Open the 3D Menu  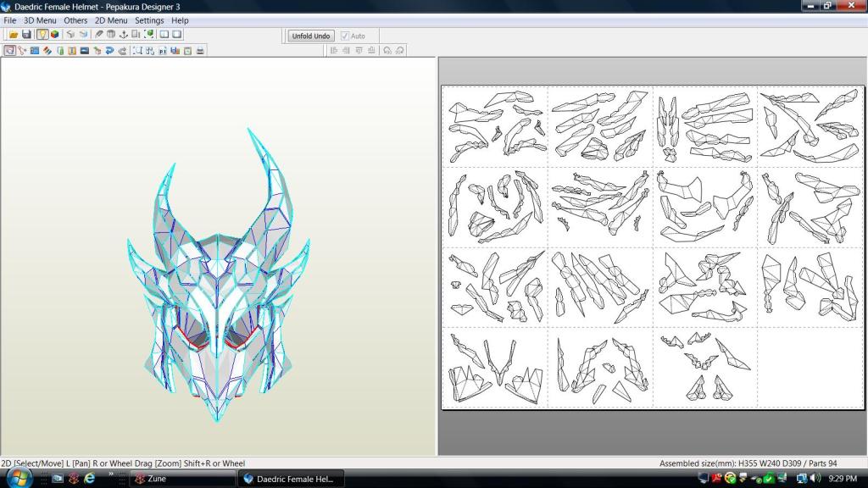pyautogui.click(x=40, y=20)
